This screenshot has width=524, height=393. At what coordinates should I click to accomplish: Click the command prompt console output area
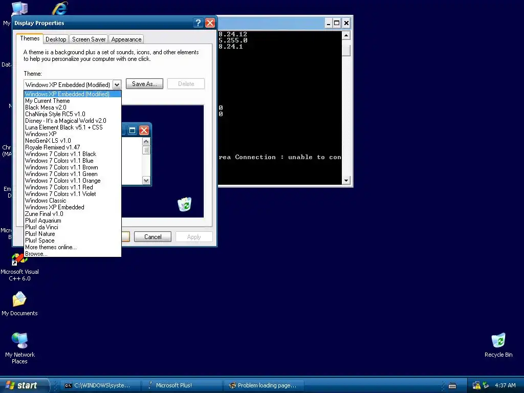tap(280, 107)
